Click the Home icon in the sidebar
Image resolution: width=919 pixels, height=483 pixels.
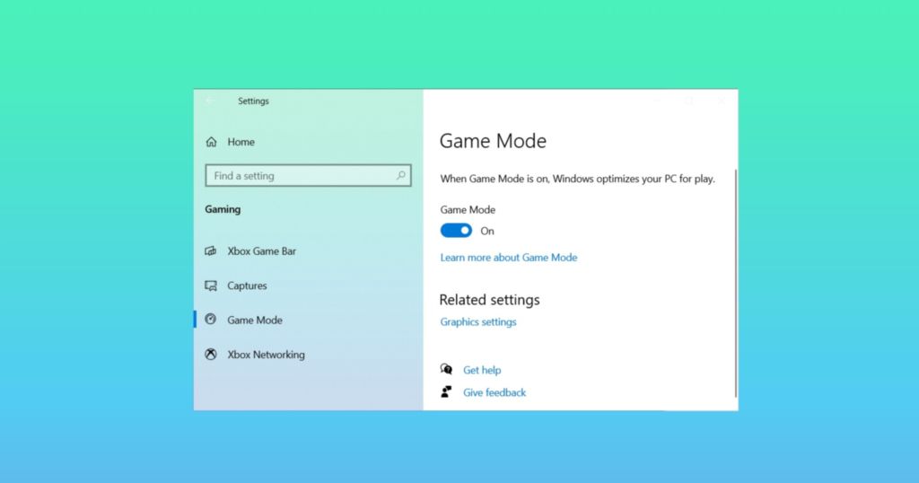(x=211, y=142)
